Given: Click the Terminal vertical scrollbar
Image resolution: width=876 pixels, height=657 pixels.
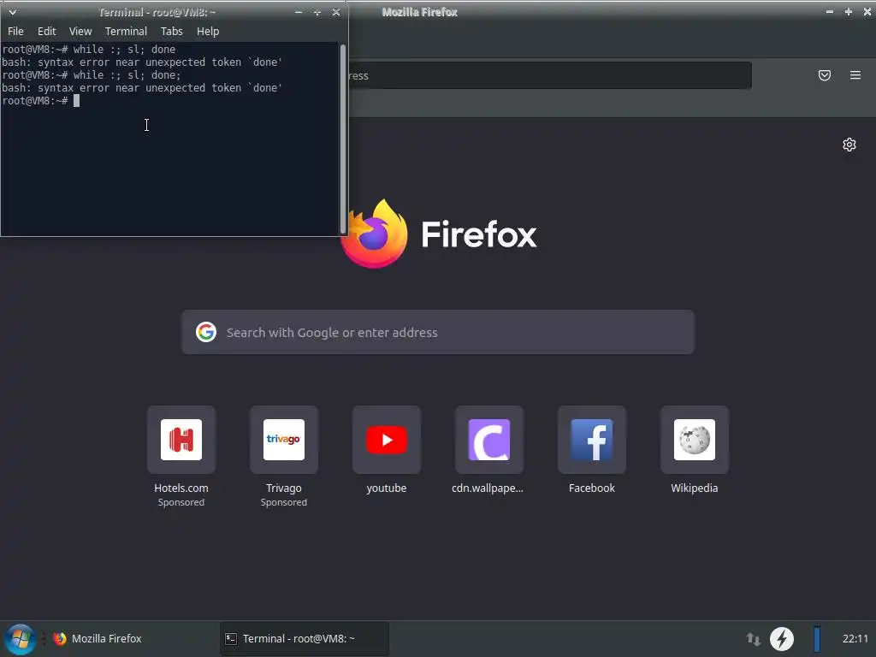Looking at the screenshot, I should 342,139.
